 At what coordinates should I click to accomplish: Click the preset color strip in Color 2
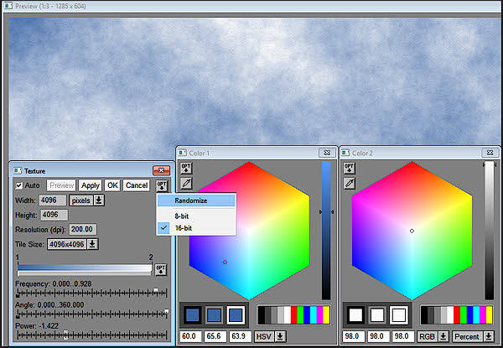pyautogui.click(x=458, y=314)
